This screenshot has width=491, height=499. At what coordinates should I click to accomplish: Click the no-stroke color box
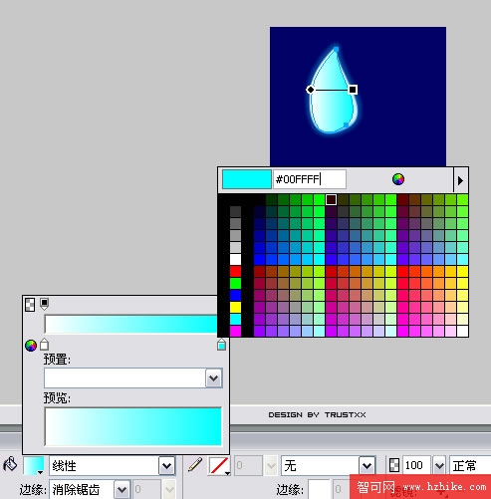pos(218,465)
